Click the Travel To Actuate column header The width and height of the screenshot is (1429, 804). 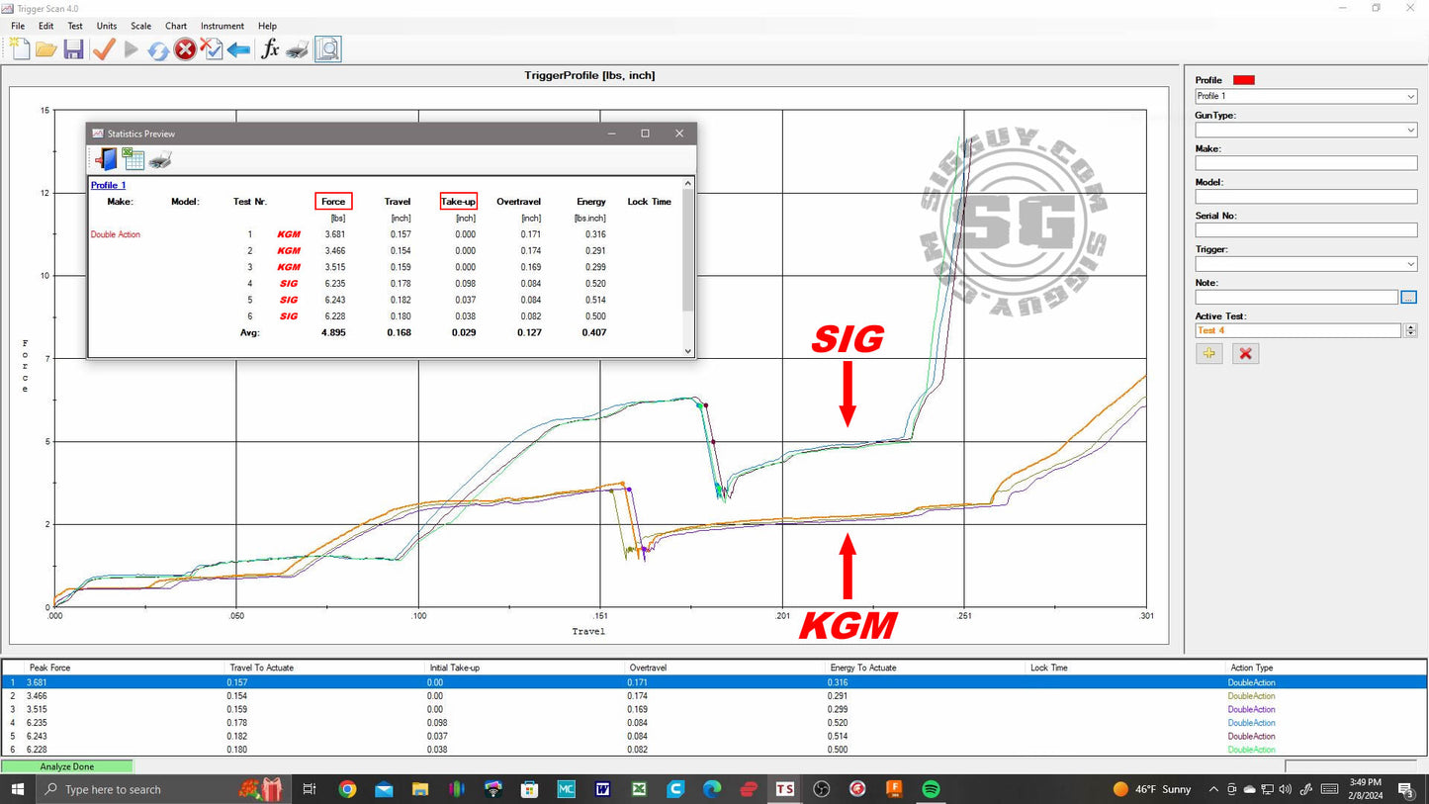(x=324, y=668)
